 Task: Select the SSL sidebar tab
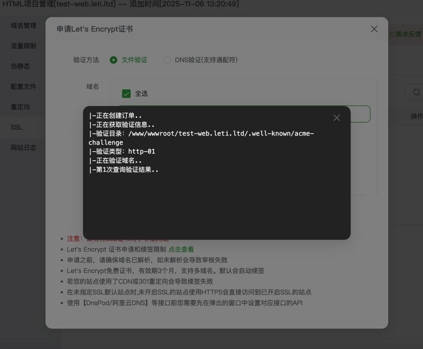click(16, 127)
